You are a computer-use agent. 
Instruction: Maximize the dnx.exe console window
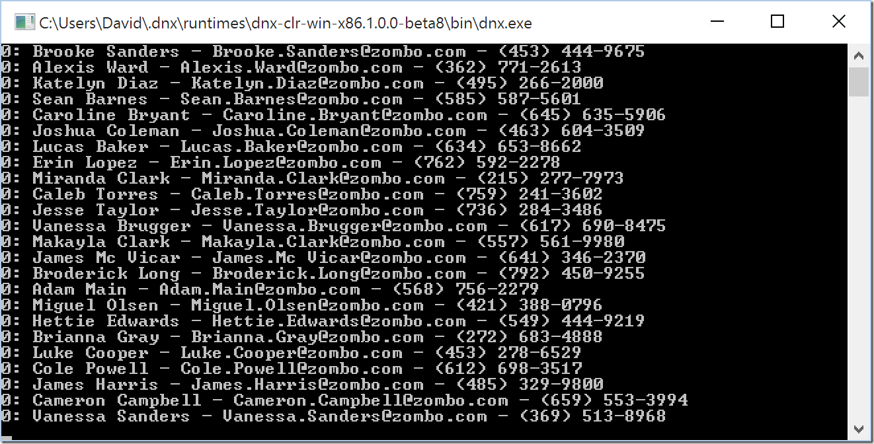(777, 22)
